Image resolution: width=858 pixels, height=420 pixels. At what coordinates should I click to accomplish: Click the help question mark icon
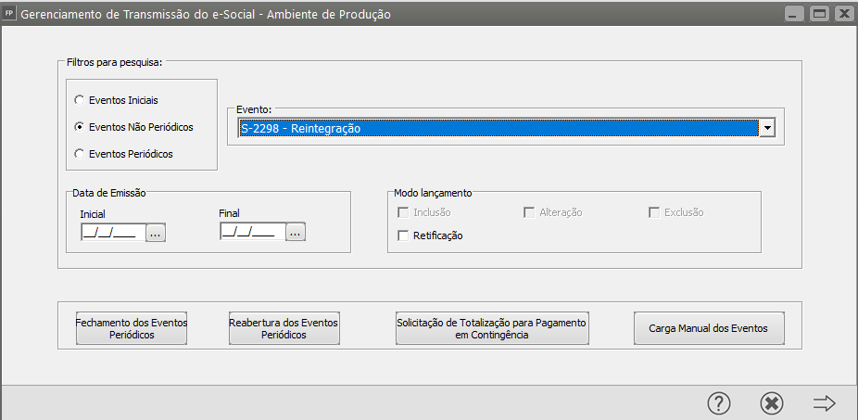tap(719, 403)
